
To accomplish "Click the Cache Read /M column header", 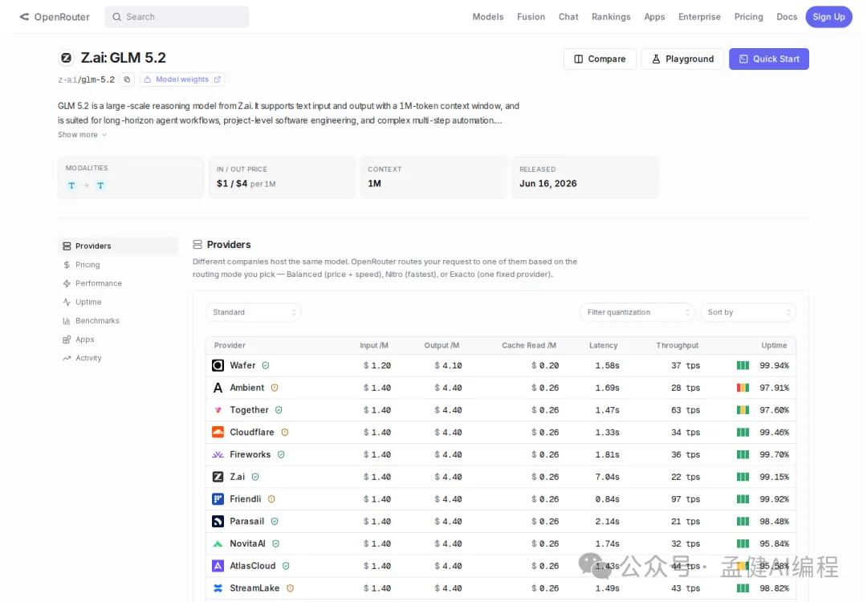I will tap(528, 345).
